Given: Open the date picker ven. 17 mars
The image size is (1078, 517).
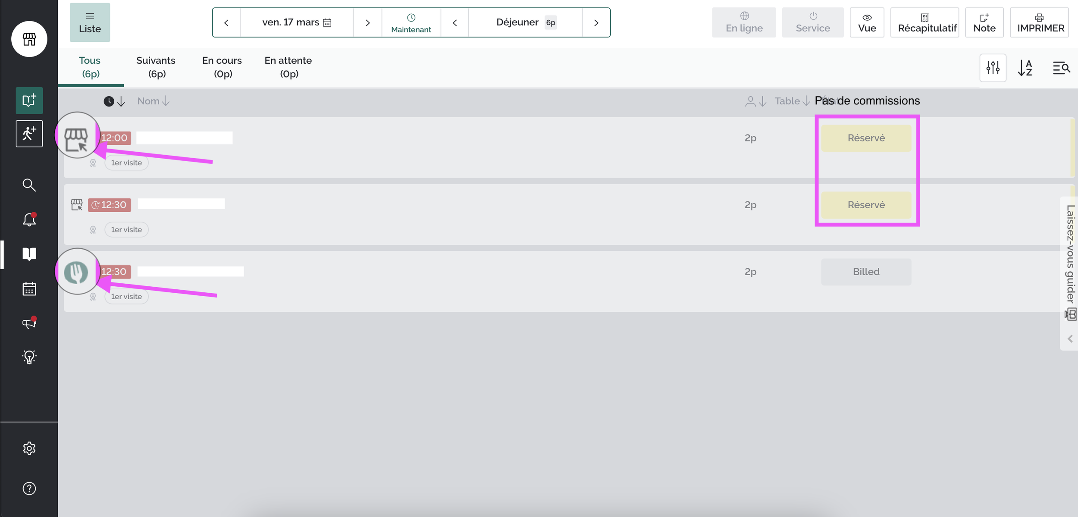Looking at the screenshot, I should click(x=297, y=22).
